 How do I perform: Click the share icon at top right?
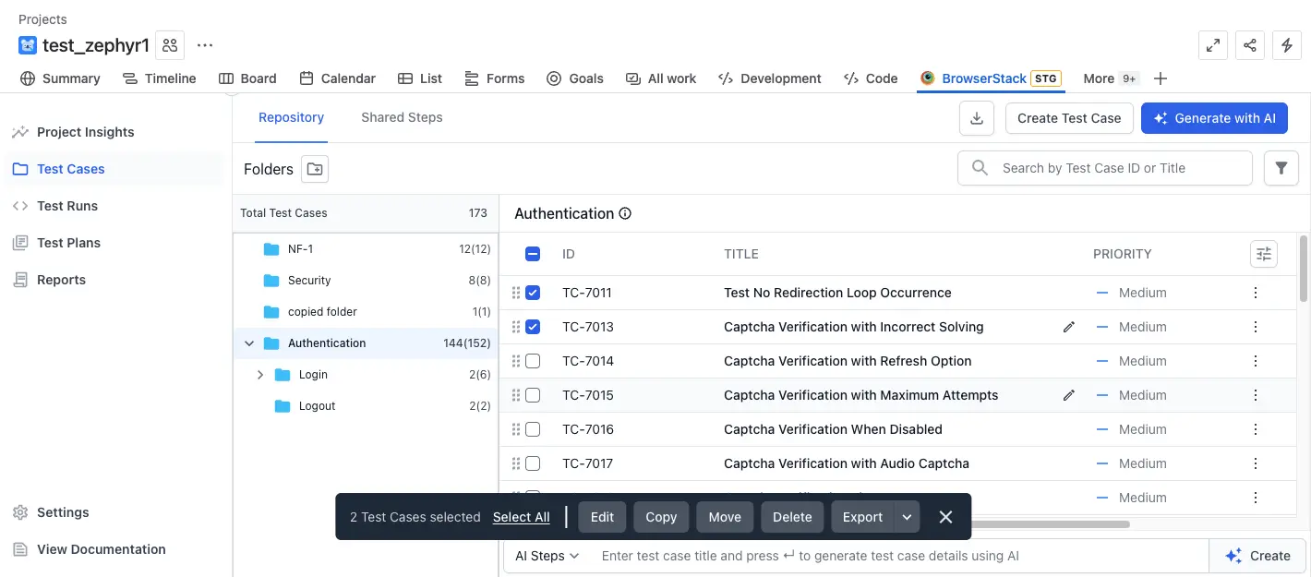click(x=1249, y=45)
